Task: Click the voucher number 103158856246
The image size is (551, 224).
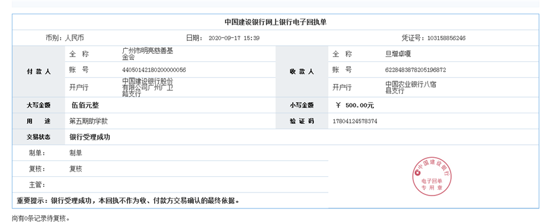Action: [446, 38]
